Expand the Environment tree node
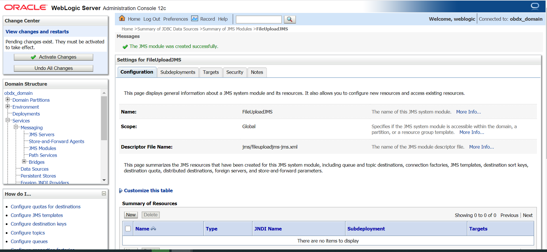This screenshot has width=547, height=252. [x=8, y=106]
